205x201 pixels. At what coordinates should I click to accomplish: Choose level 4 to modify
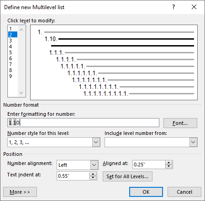point(13,46)
